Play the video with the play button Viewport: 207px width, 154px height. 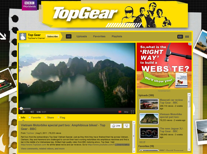pyautogui.click(x=24, y=112)
